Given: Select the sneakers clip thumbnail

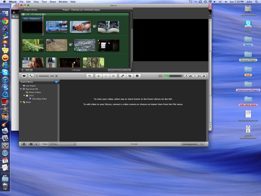Looking at the screenshot, I should 108,27.
